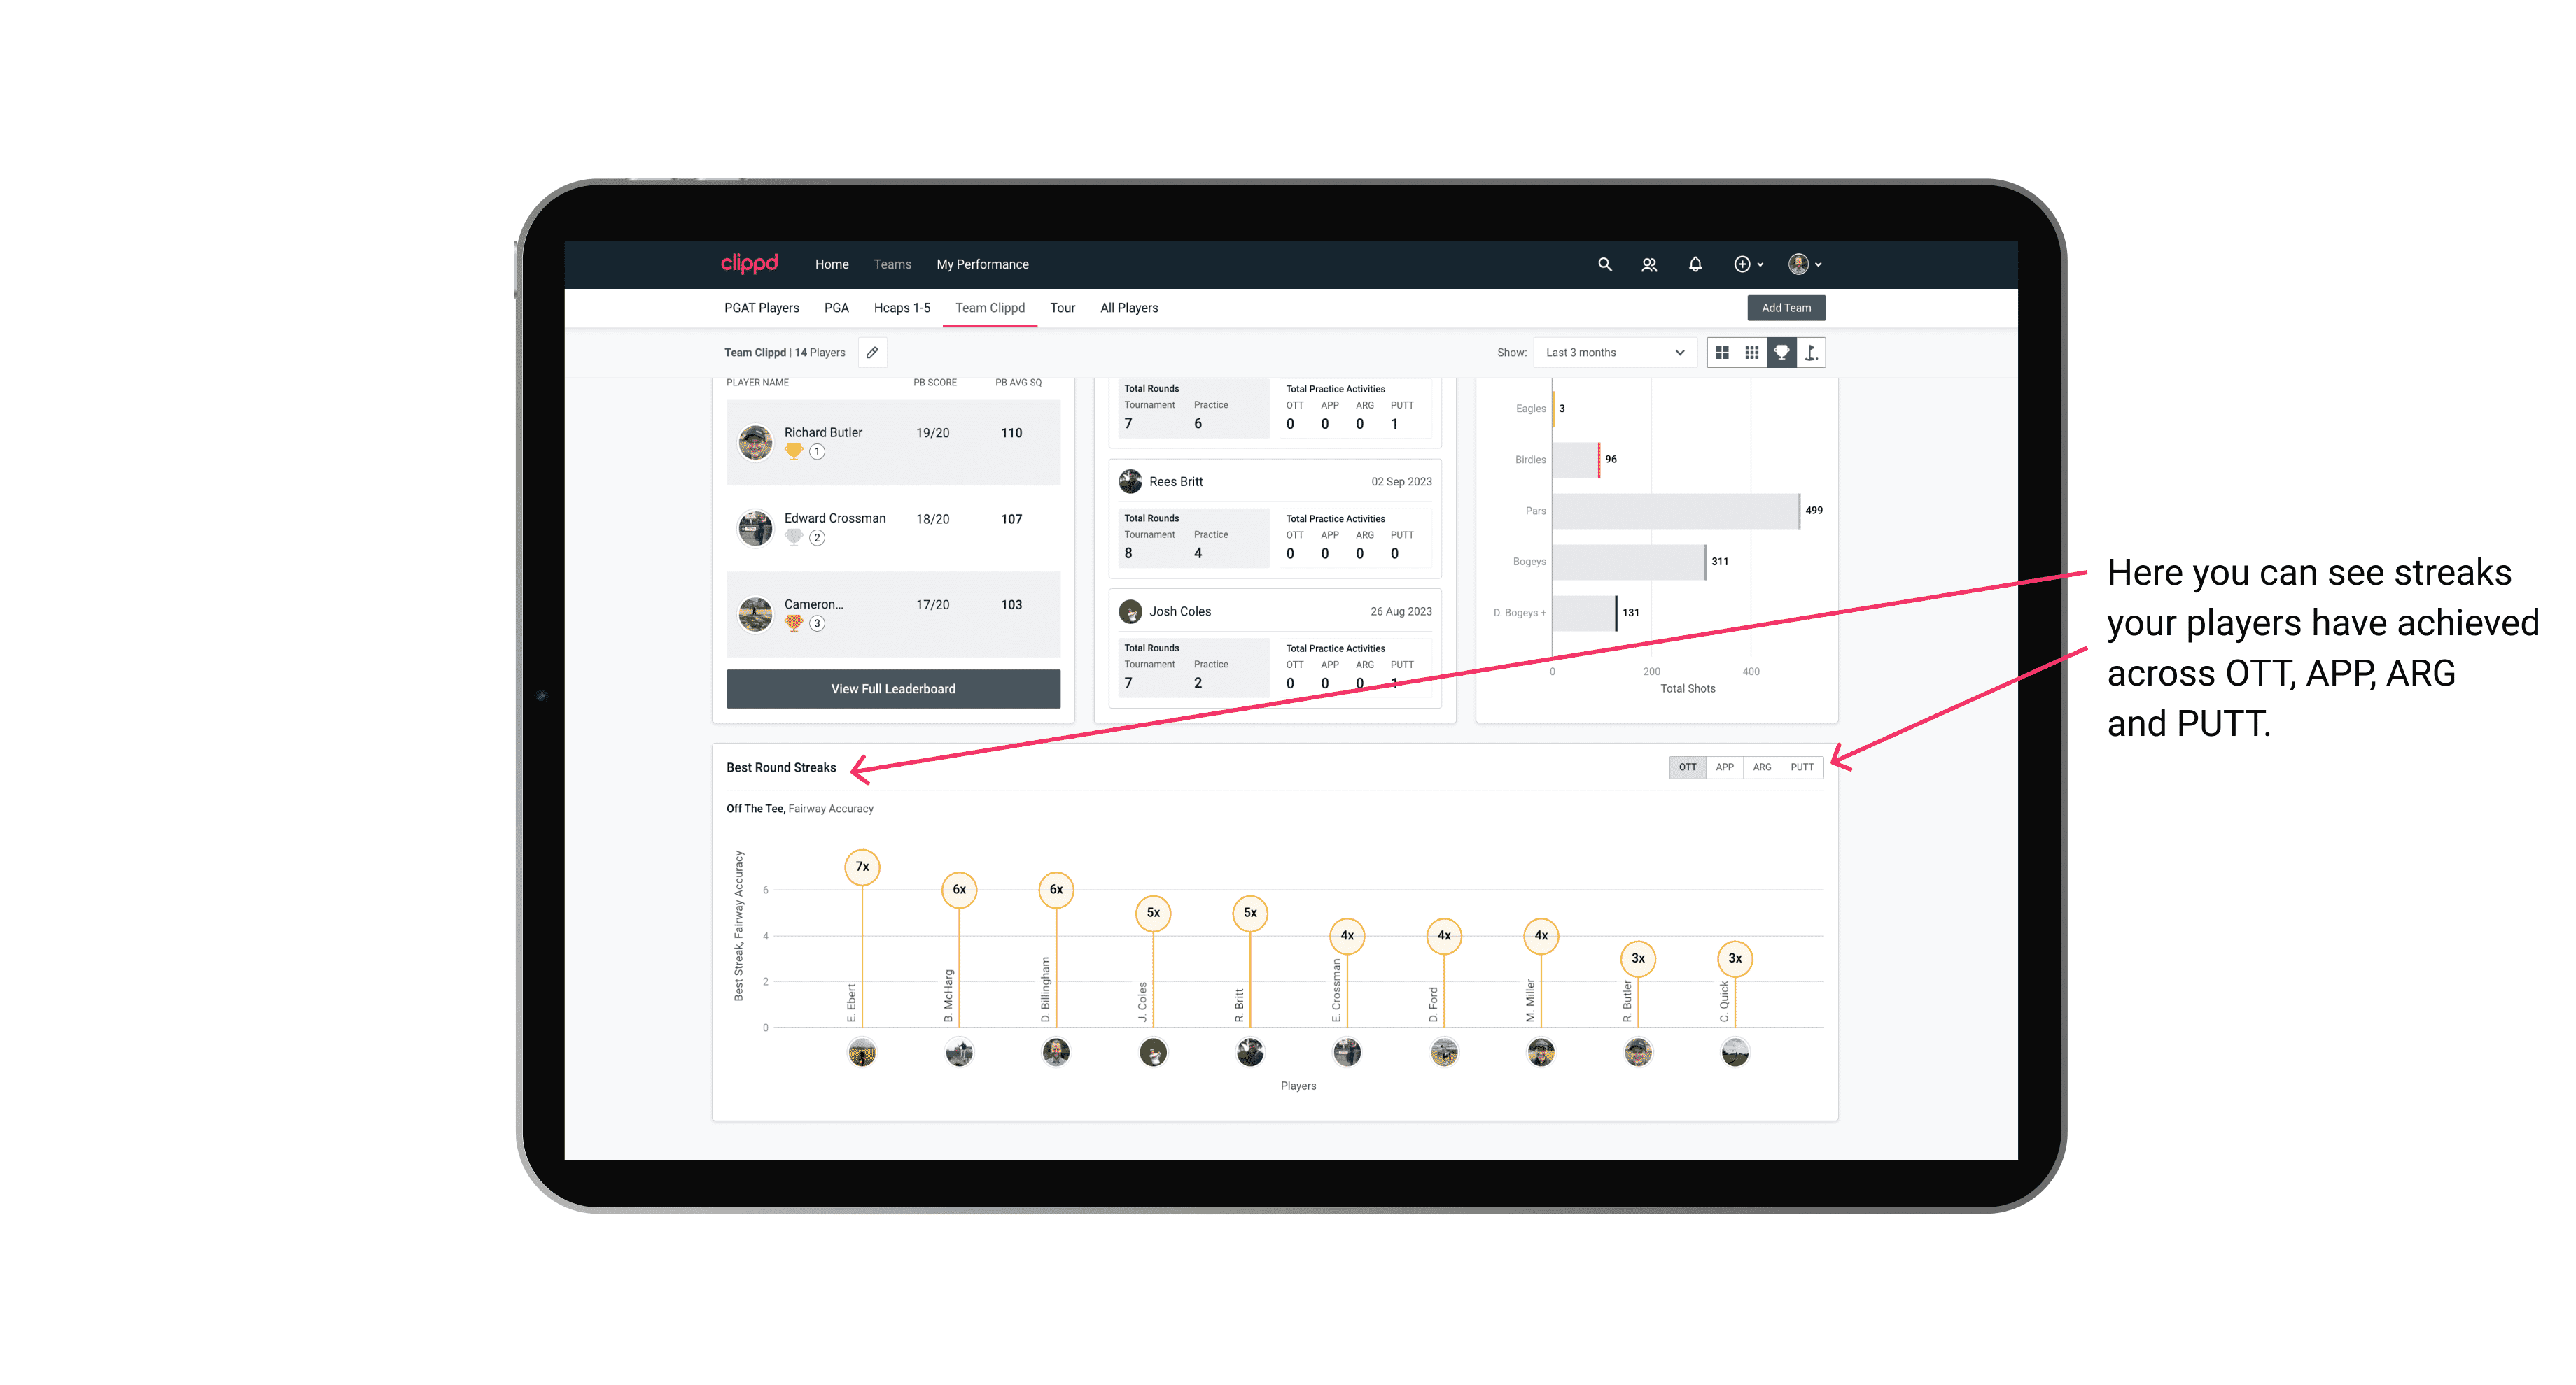Toggle the APP performance view on

tap(1725, 766)
